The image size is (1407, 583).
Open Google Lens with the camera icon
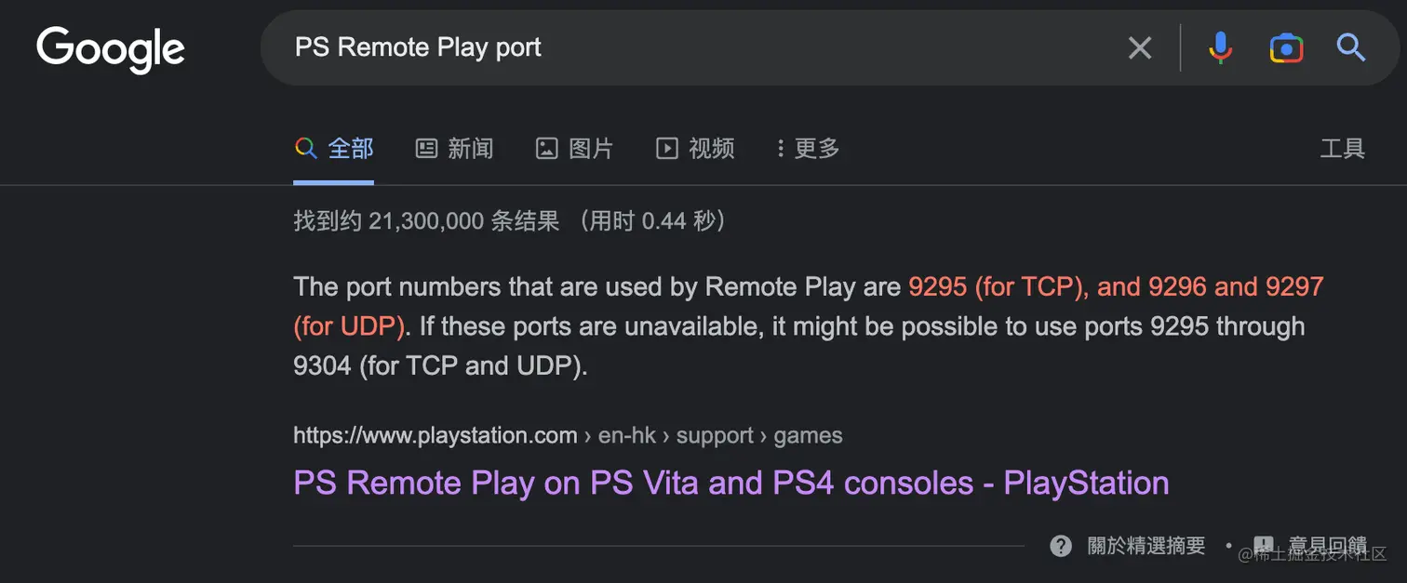click(1285, 47)
